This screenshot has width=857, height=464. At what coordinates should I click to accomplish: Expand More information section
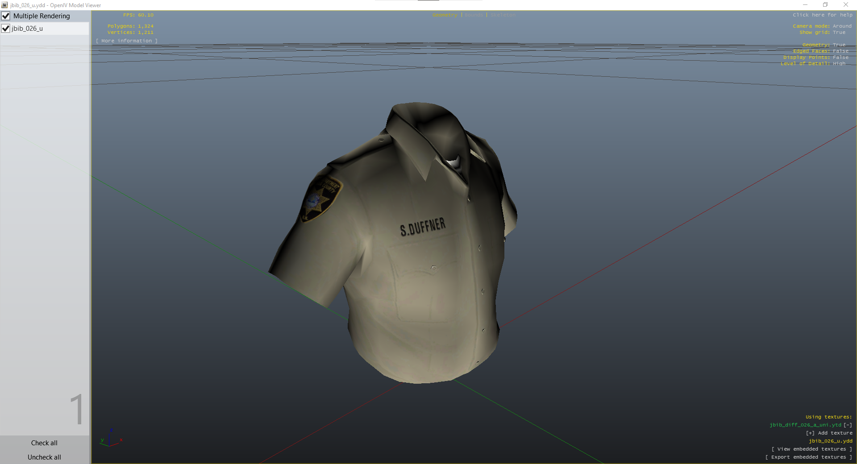click(x=127, y=41)
